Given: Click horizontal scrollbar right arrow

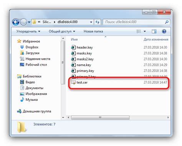Looking at the screenshot, I should tap(168, 117).
